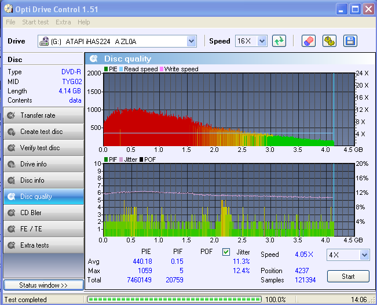The image size is (377, 305).
Task: Click the Speed value 4.05X
Action: tap(304, 255)
